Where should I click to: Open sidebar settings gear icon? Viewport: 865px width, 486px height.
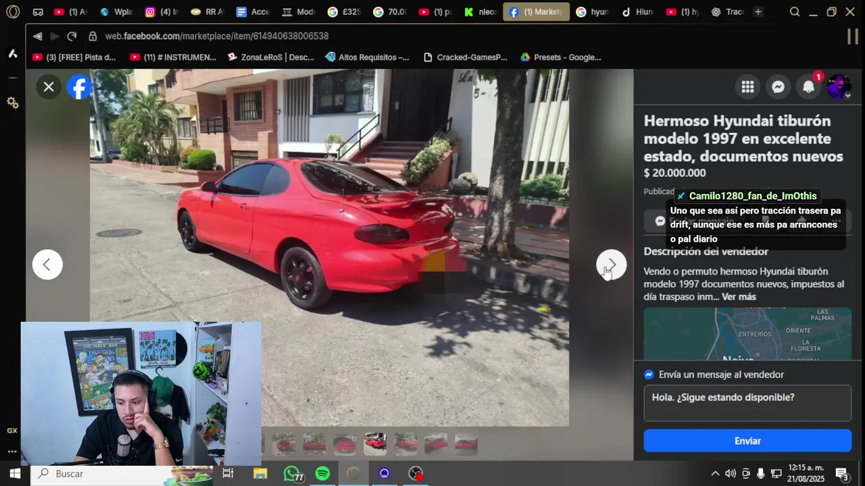pyautogui.click(x=13, y=103)
